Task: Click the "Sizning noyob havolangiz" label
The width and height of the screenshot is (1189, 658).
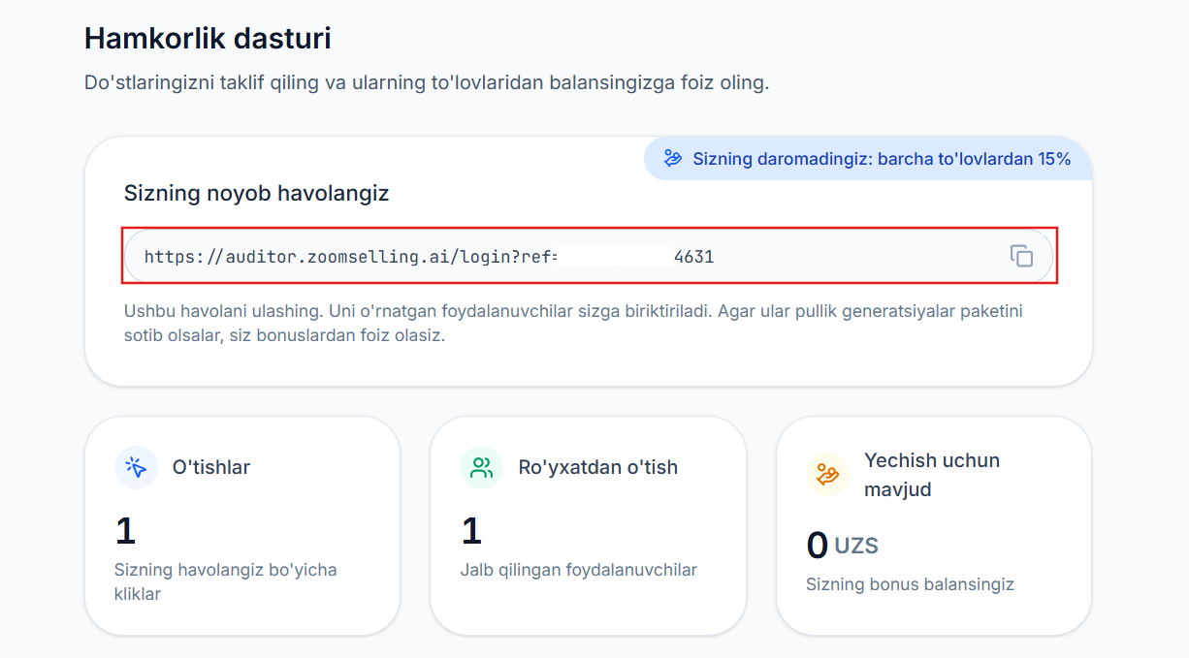Action: [256, 193]
